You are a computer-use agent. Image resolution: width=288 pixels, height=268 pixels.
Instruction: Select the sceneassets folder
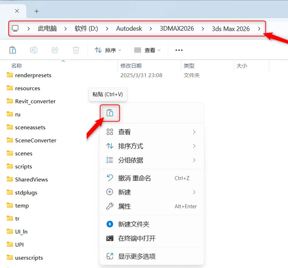26,127
